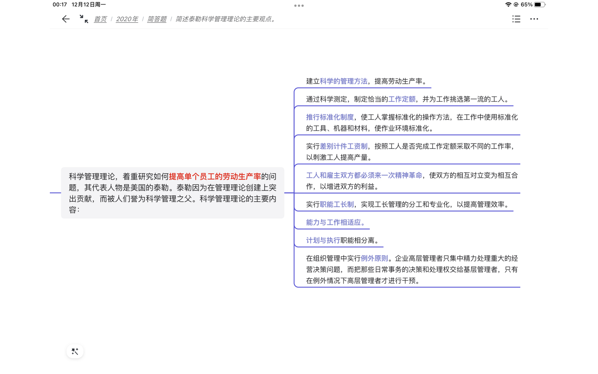Select node about 工作定额
This screenshot has width=598, height=374.
pos(408,99)
